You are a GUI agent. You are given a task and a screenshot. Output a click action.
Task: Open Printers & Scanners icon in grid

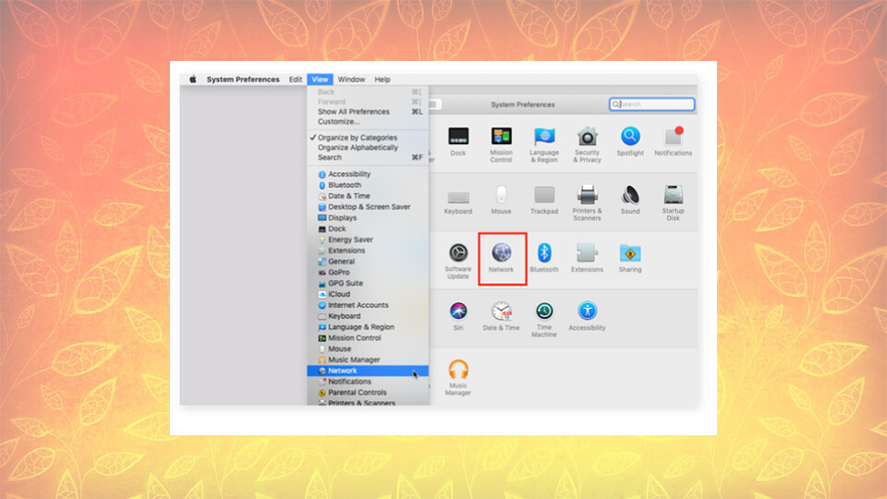tap(588, 195)
